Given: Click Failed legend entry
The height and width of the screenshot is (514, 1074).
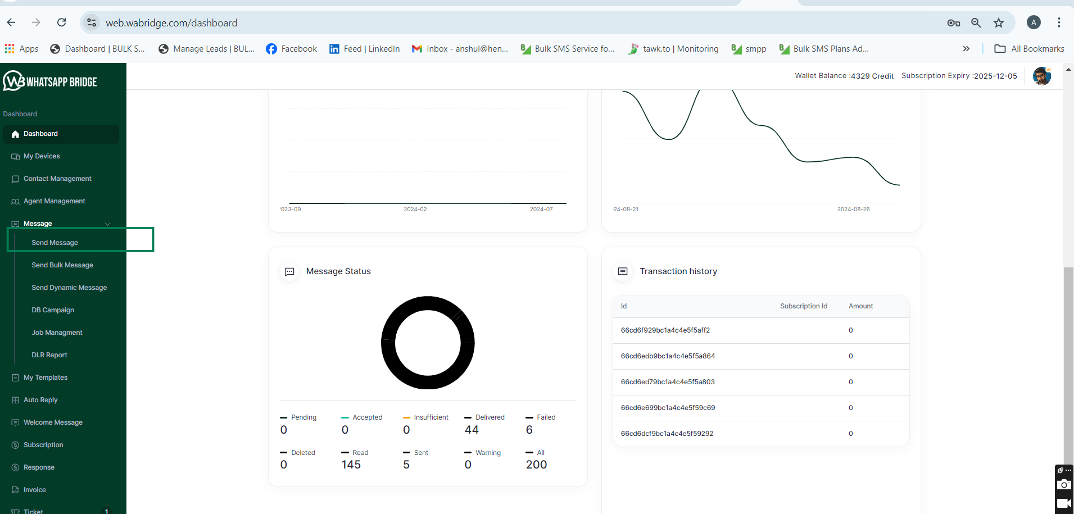Looking at the screenshot, I should [541, 417].
